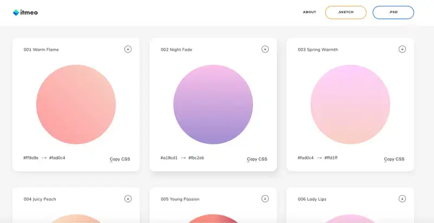
Task: Click the #ffd1ff hex code
Action: (331, 158)
